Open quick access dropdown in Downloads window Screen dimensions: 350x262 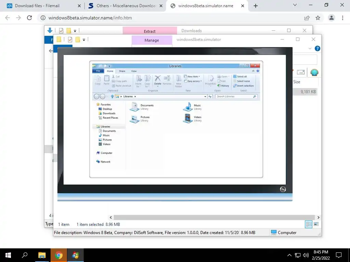[x=75, y=31]
